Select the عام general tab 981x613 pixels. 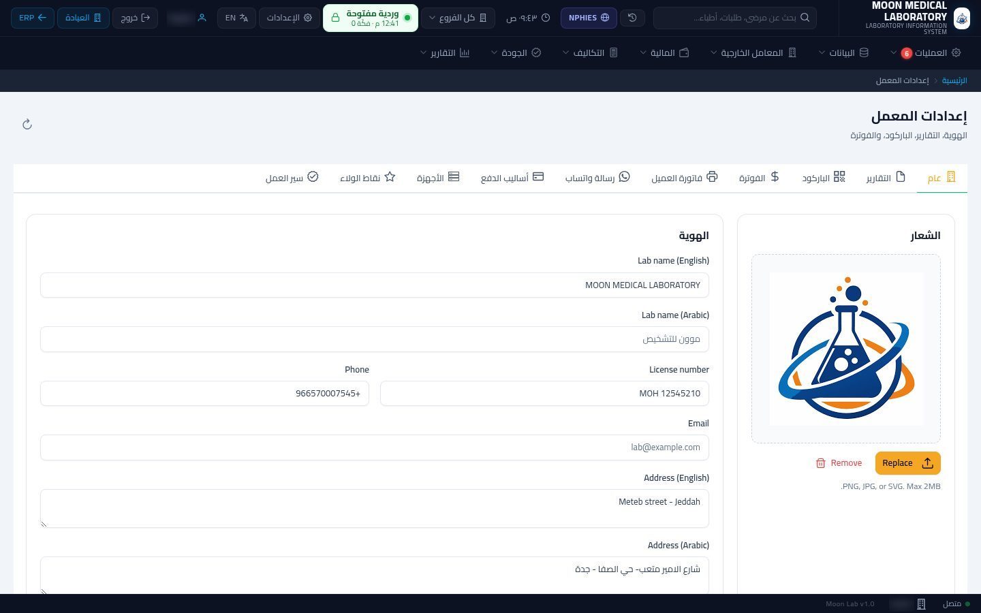pos(941,178)
